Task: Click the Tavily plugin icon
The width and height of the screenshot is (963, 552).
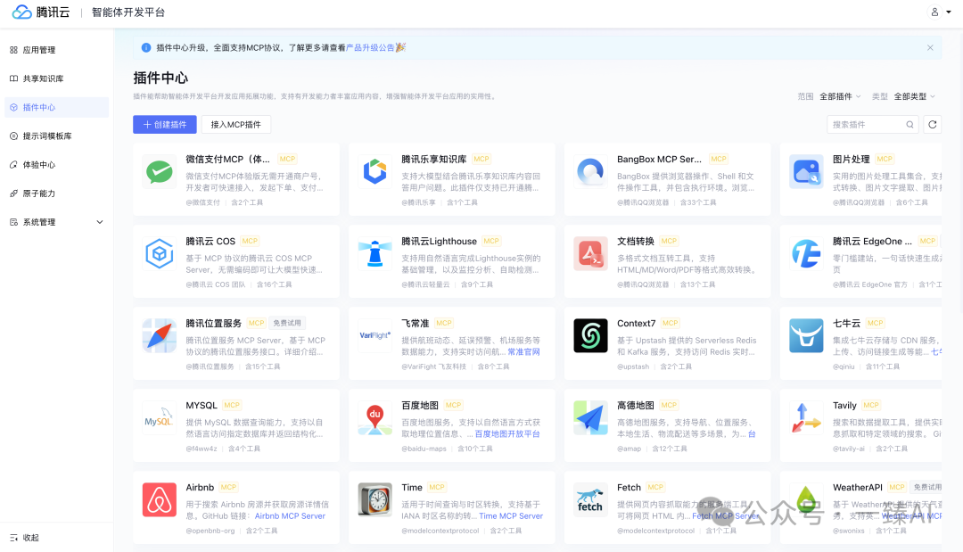Action: [x=806, y=418]
